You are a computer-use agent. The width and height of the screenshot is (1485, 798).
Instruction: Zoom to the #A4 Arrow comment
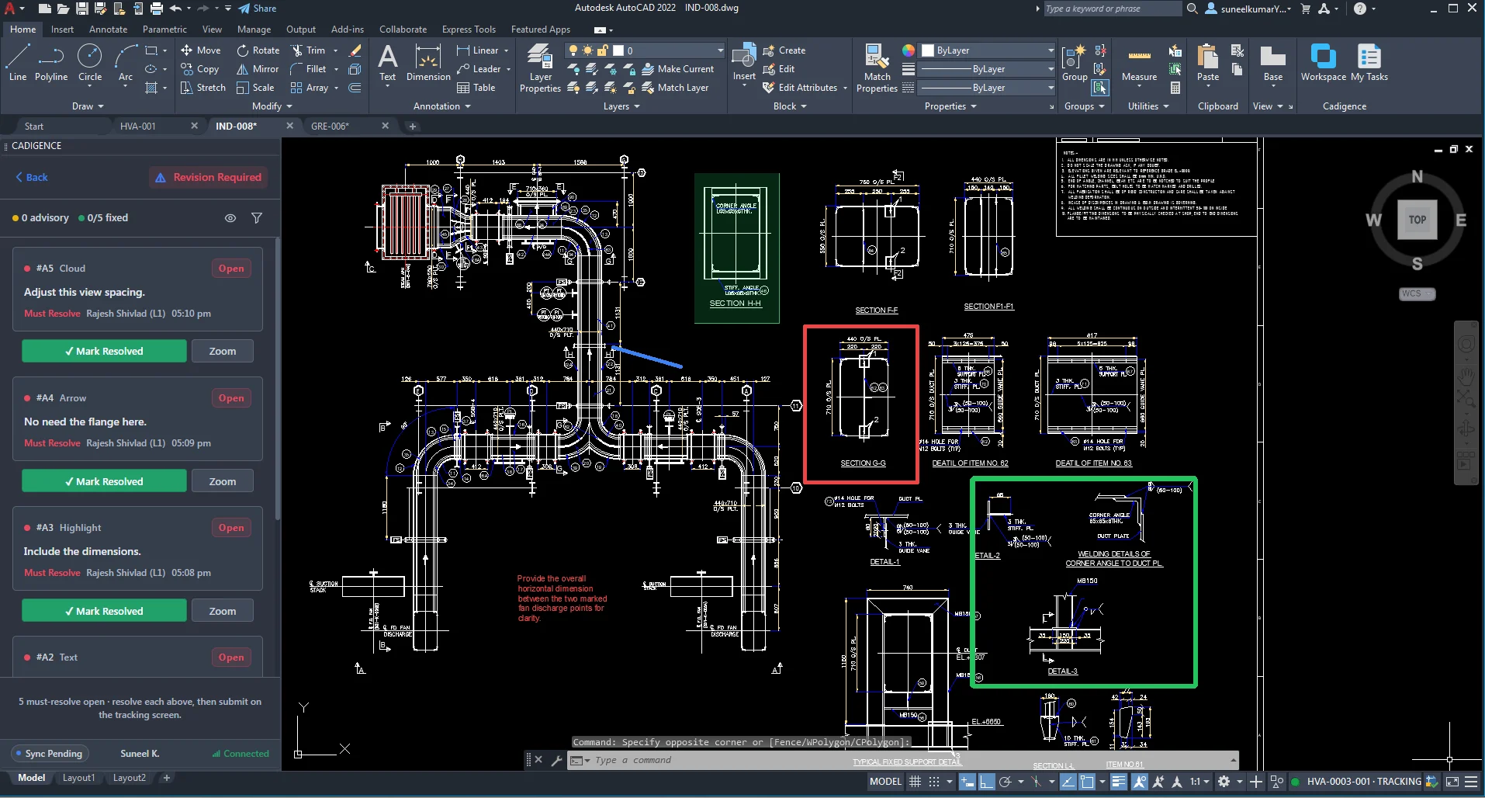[223, 481]
